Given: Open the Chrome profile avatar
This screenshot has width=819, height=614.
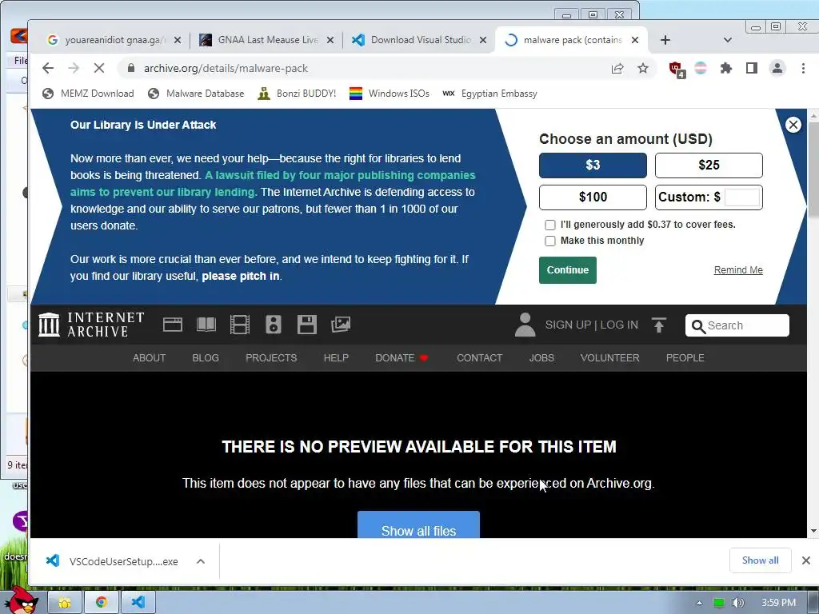Looking at the screenshot, I should 777,69.
